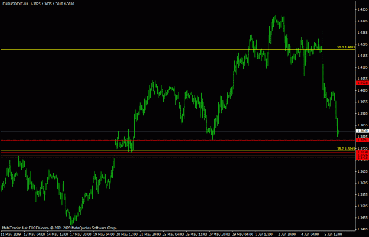
Task: Click the 11 May 2009 date label
Action: [x=11, y=235]
